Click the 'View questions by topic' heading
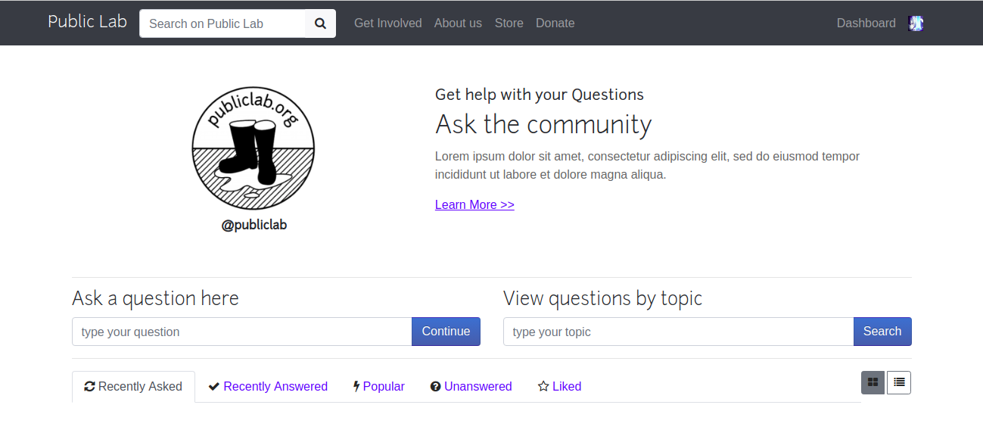983x433 pixels. pyautogui.click(x=602, y=298)
